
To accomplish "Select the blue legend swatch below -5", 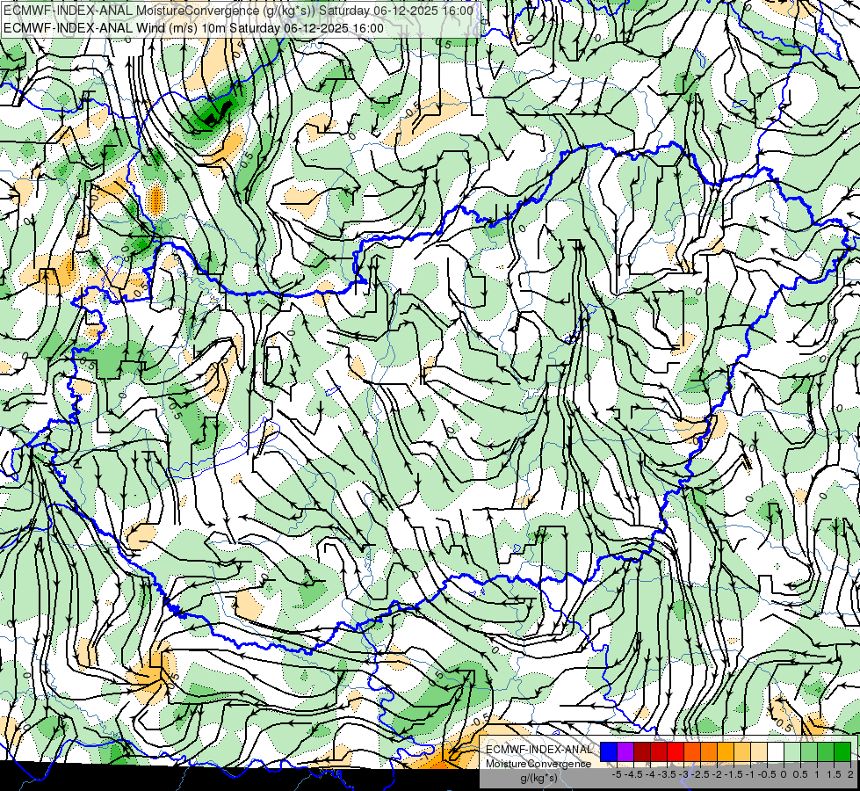I will pyautogui.click(x=609, y=751).
